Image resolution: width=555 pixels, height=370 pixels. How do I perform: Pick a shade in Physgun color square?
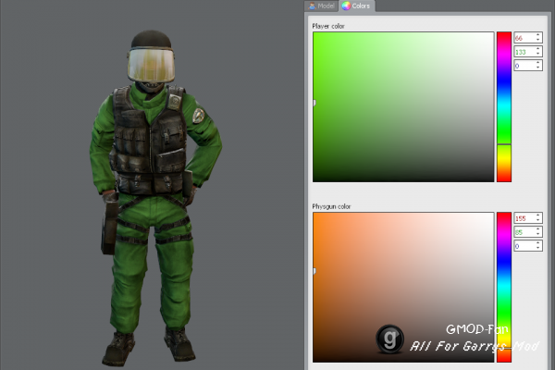pos(403,287)
